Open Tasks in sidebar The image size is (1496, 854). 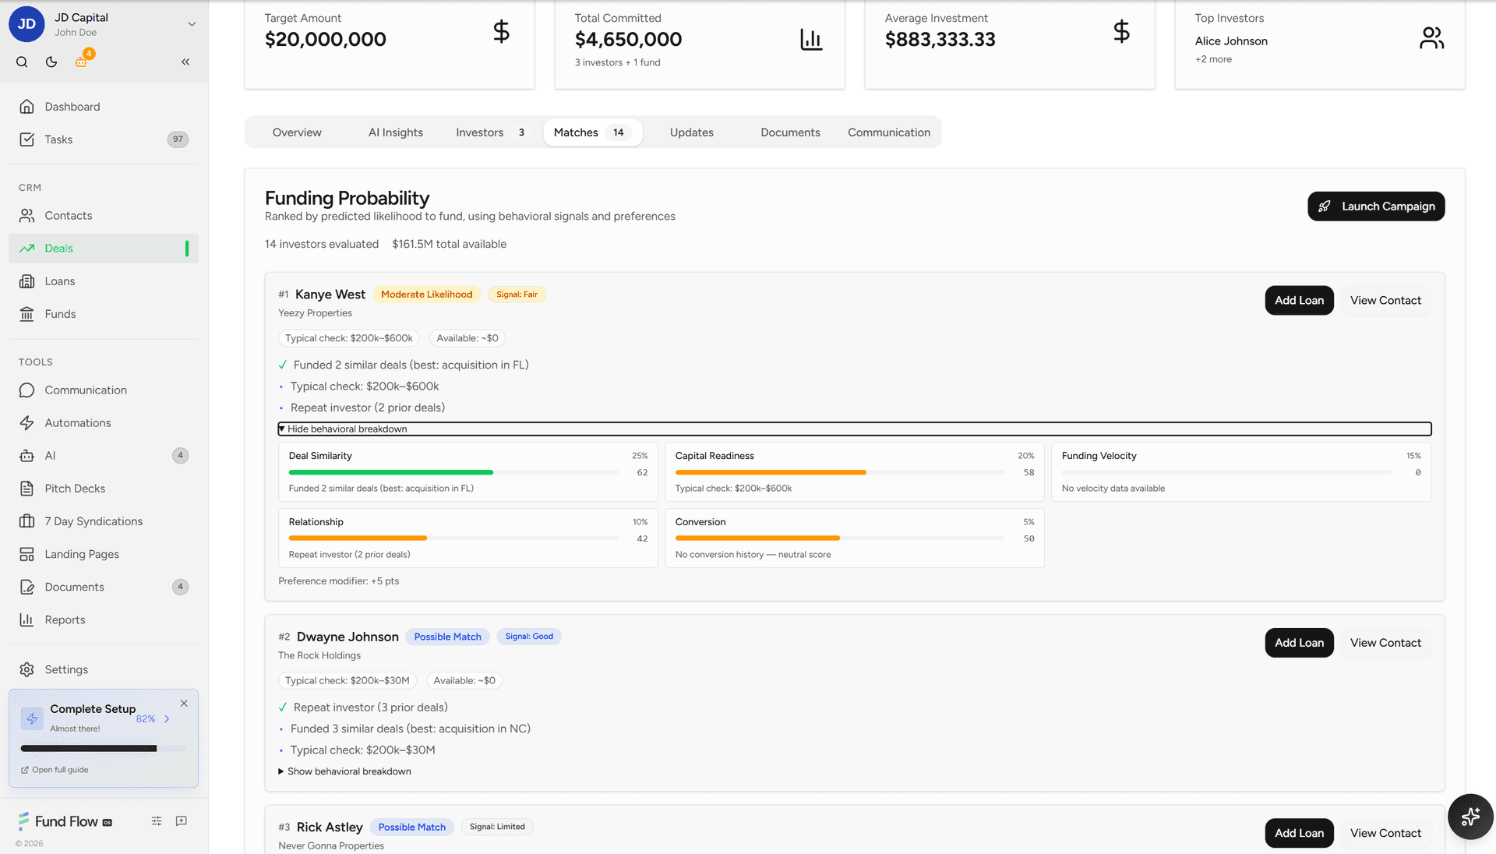104,139
